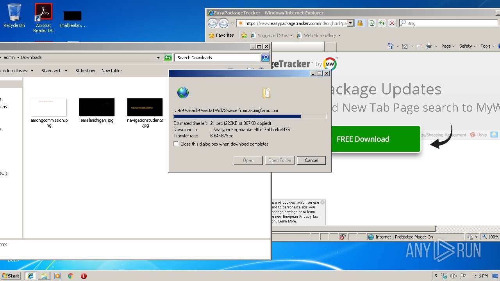Click the Bing search box
The height and width of the screenshot is (281, 500).
point(449,23)
